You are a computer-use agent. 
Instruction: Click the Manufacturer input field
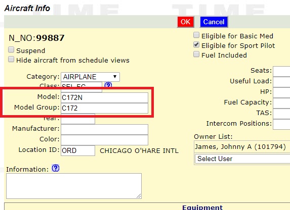(x=104, y=129)
